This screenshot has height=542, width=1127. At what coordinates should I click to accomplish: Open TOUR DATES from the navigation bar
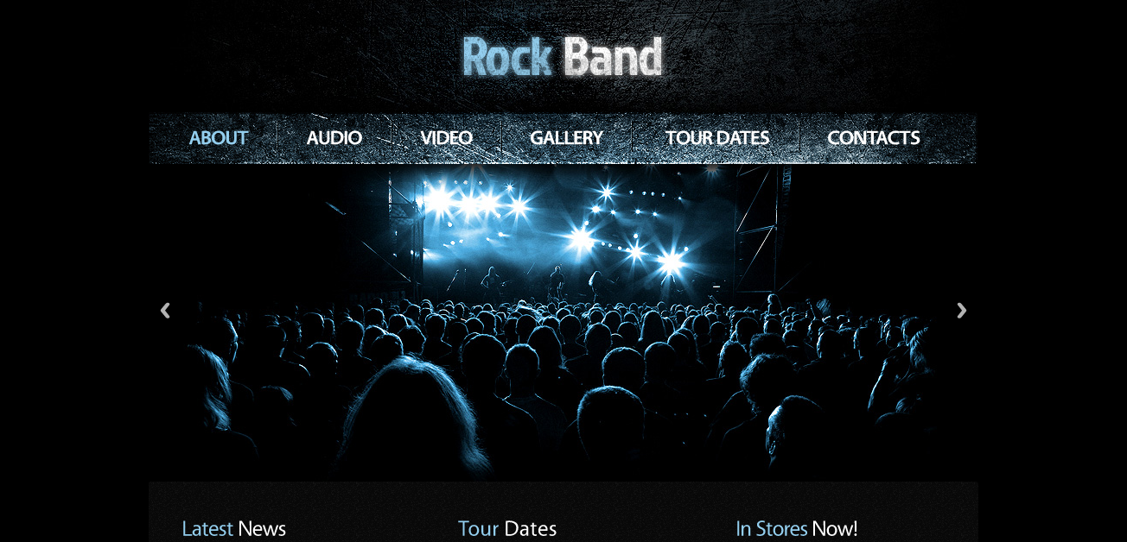[717, 138]
